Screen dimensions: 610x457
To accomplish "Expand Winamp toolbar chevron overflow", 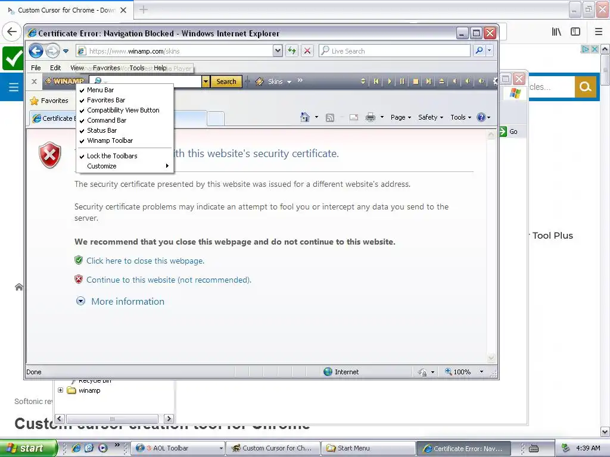I will pos(300,80).
